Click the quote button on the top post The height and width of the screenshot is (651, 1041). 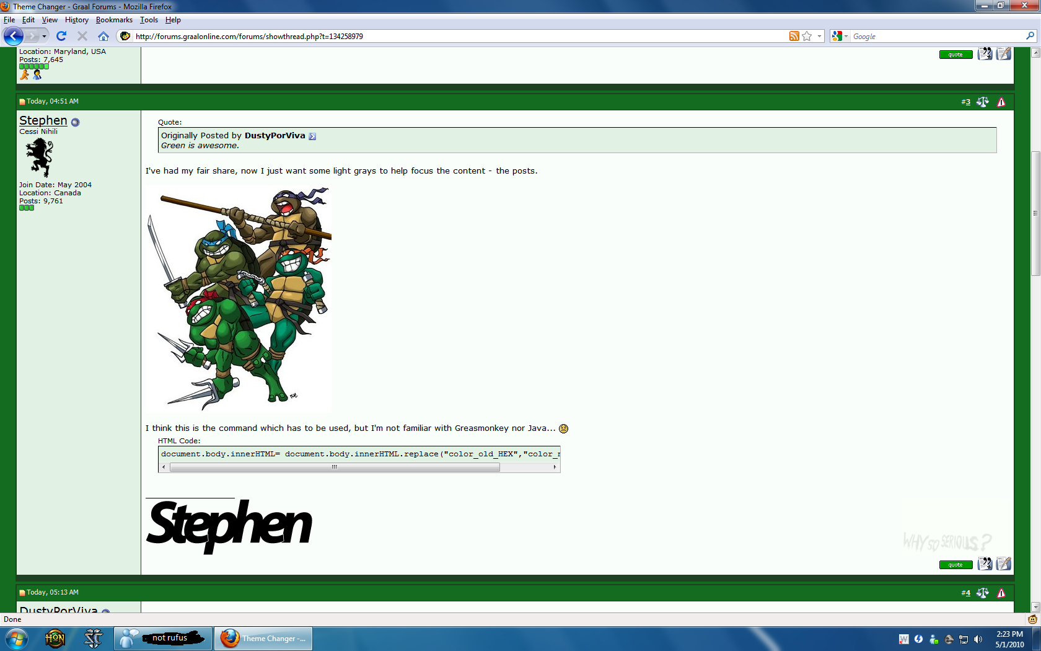955,55
